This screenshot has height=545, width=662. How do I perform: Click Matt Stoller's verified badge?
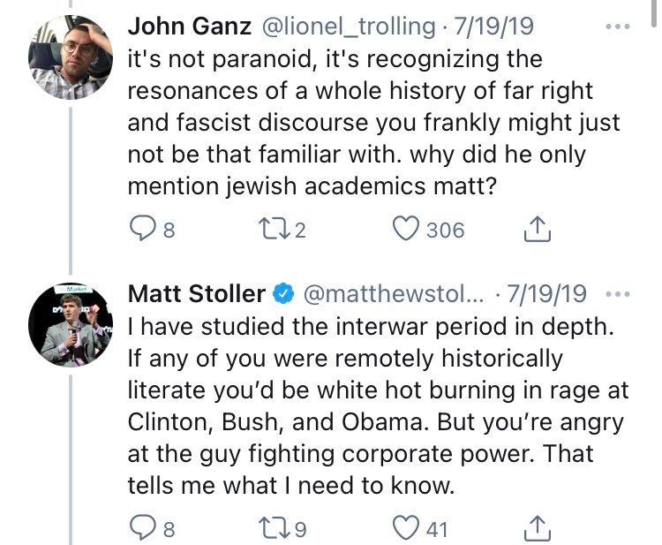282,292
